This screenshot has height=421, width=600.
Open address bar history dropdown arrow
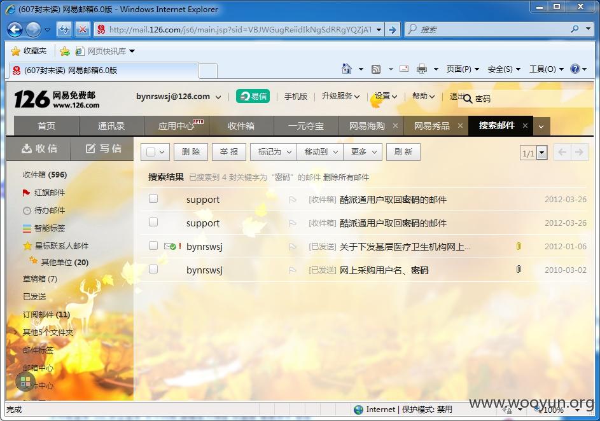(x=379, y=29)
